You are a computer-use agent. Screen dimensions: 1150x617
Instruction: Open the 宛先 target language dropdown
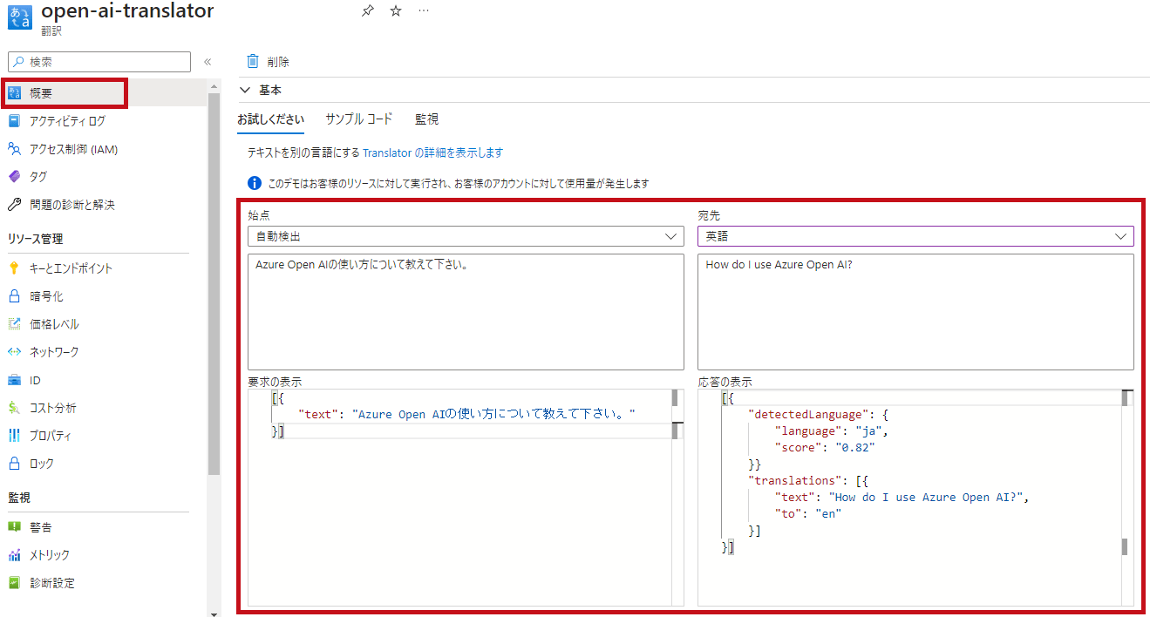point(915,236)
